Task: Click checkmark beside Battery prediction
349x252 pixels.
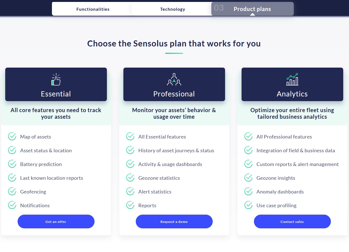Action: click(x=12, y=164)
